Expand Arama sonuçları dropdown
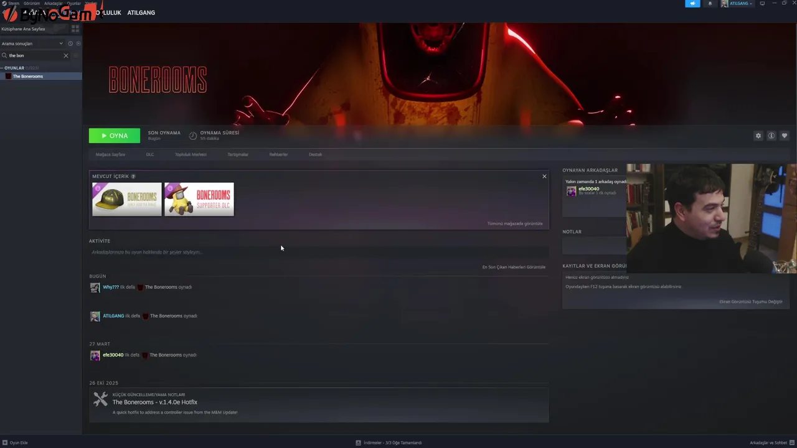 click(32, 44)
